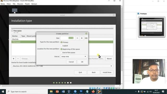Screen dimensions: 167x94
Task: Click the computer monitor icon on Mint desktop
Action: 15,11
